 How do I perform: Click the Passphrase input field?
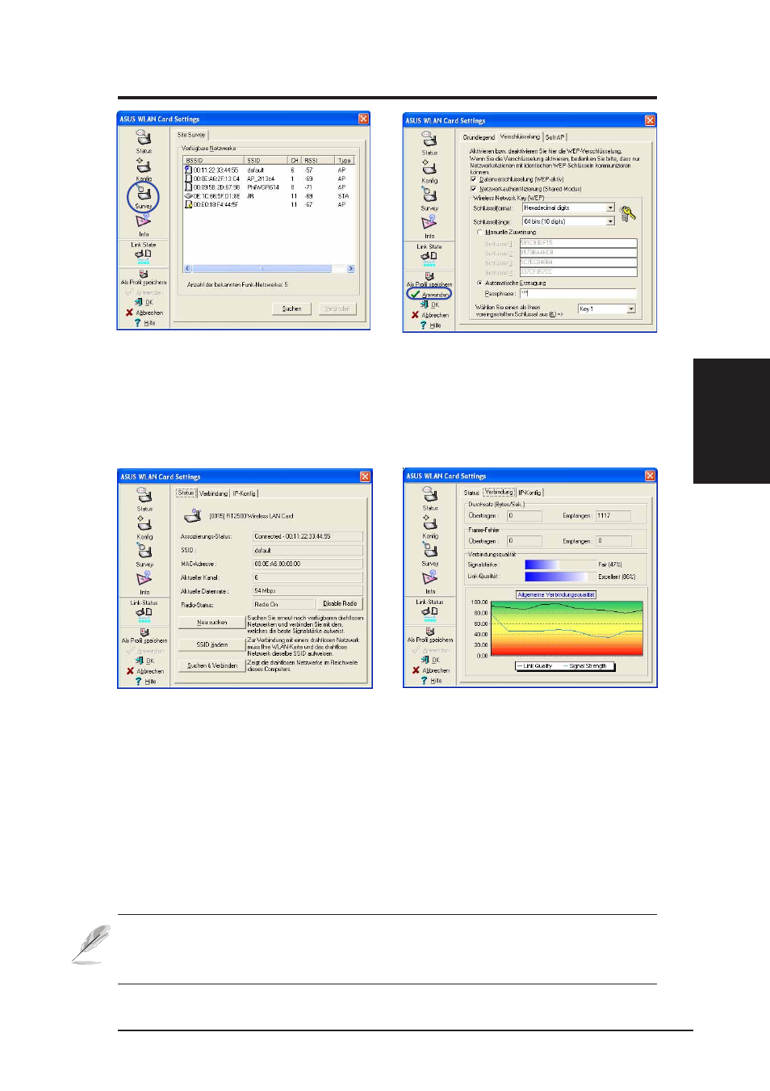578,293
